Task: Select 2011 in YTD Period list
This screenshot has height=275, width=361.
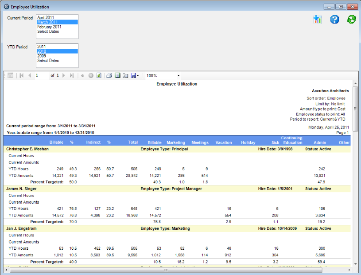Action: coord(42,47)
